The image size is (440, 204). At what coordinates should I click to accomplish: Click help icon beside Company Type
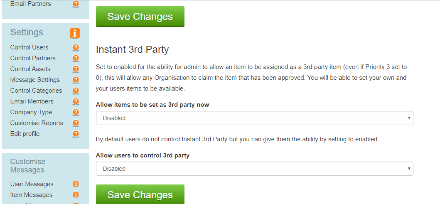tap(76, 112)
